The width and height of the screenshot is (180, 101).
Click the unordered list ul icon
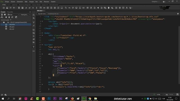pyautogui.click(x=26, y=8)
